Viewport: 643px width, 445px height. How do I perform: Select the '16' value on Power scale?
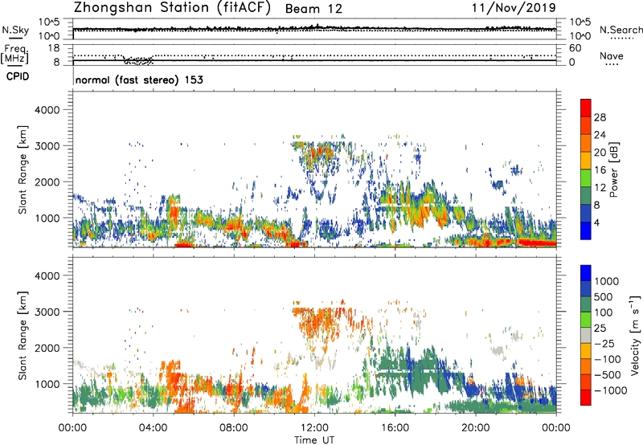pyautogui.click(x=600, y=170)
